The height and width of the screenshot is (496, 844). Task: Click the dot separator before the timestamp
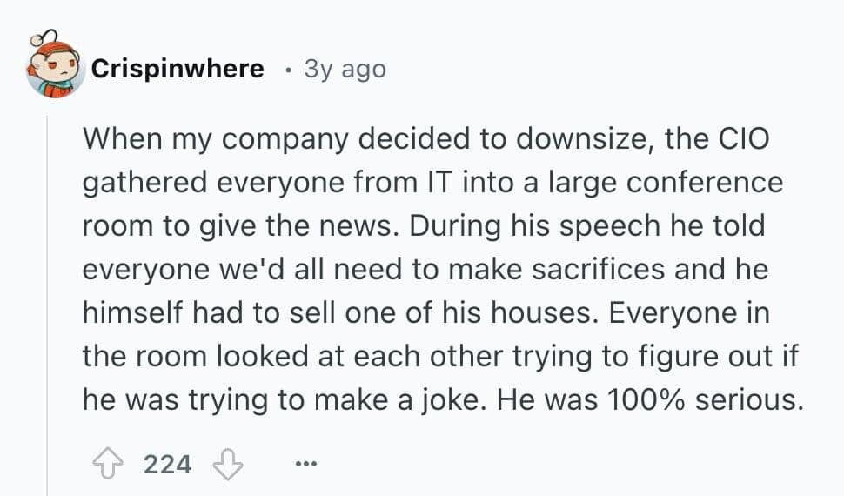(287, 70)
